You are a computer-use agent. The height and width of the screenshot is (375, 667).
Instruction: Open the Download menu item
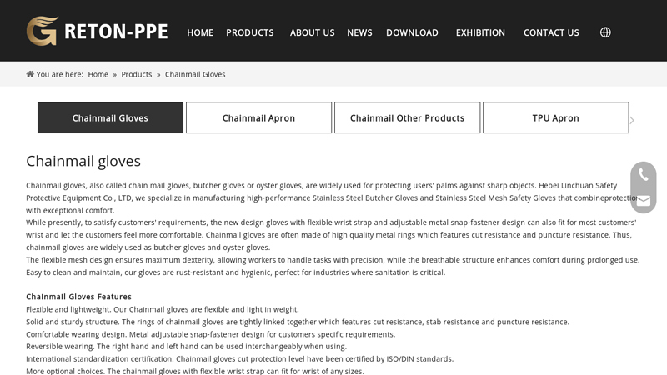pyautogui.click(x=412, y=32)
